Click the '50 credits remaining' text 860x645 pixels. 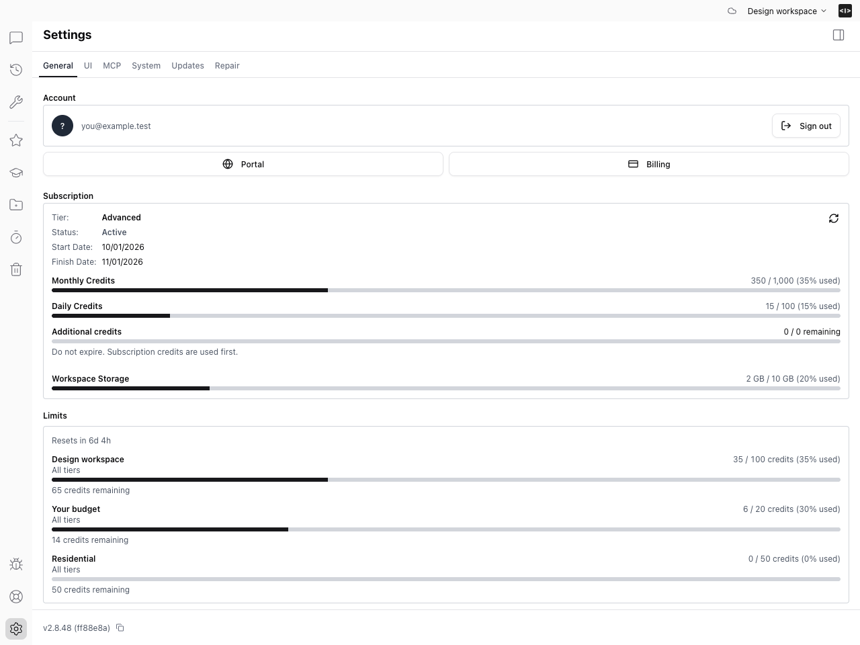click(91, 590)
